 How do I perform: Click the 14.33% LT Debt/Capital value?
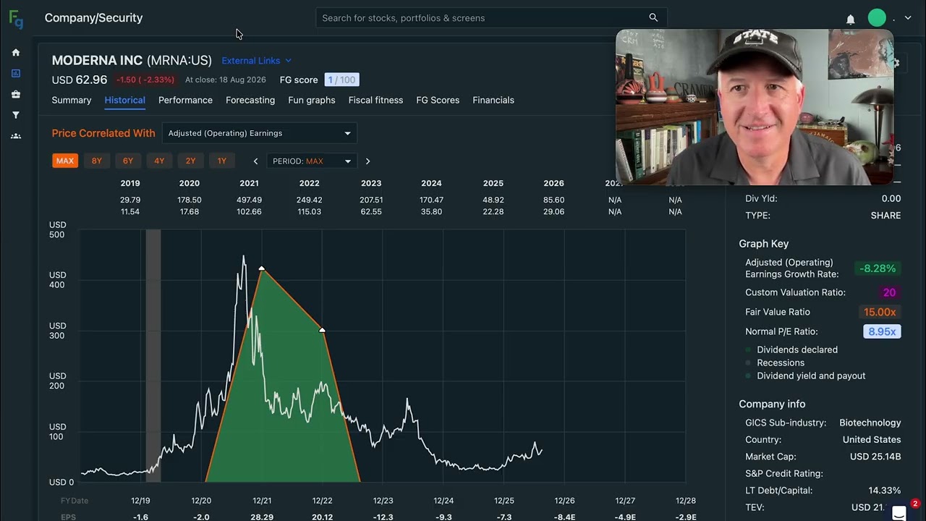885,491
